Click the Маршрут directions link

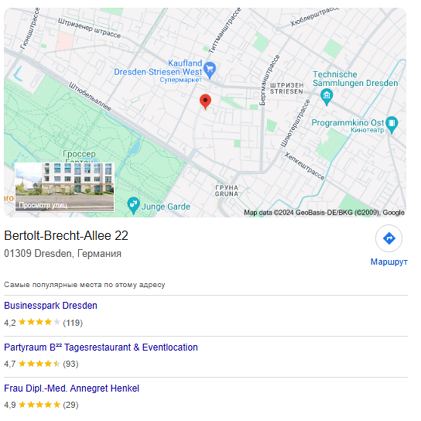[389, 262]
